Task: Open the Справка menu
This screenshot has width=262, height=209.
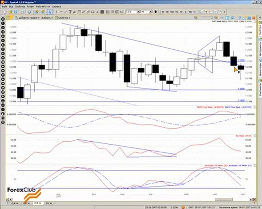Action: (56, 7)
